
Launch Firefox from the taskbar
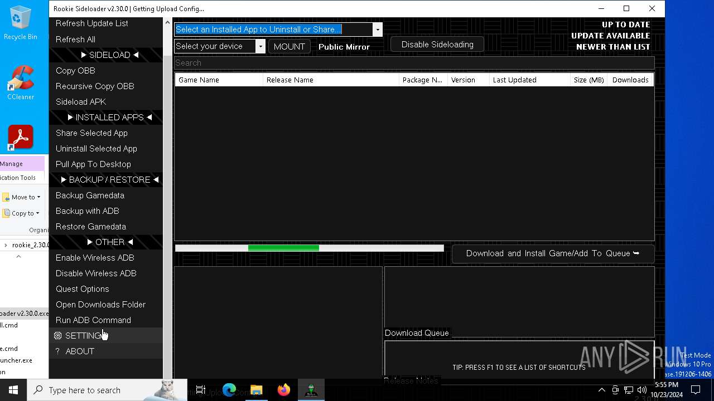coord(283,390)
